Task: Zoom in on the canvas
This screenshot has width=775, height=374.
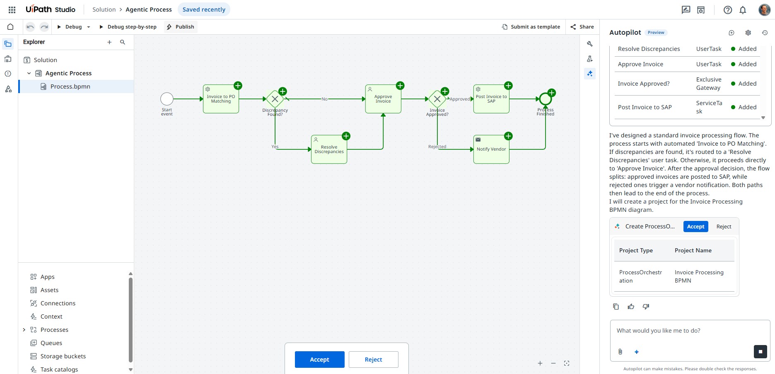Action: [540, 363]
